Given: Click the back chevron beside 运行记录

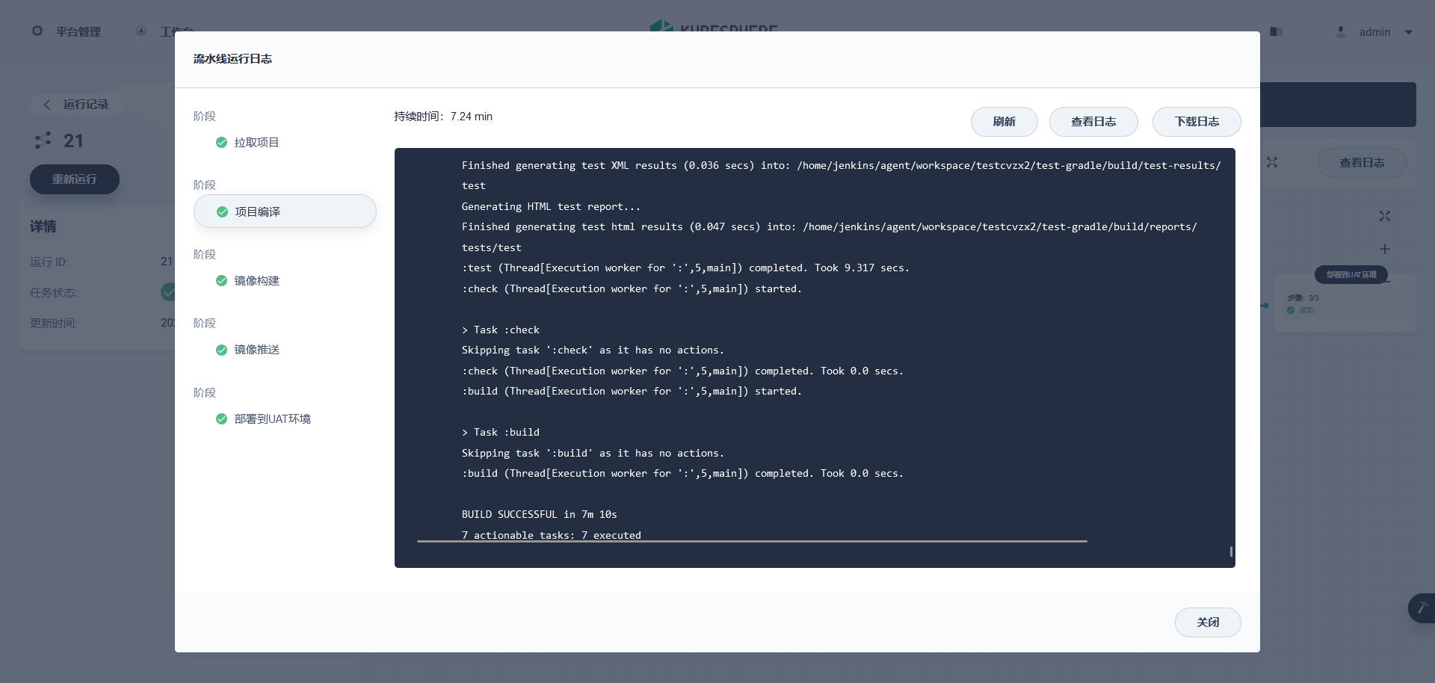Looking at the screenshot, I should 47,105.
